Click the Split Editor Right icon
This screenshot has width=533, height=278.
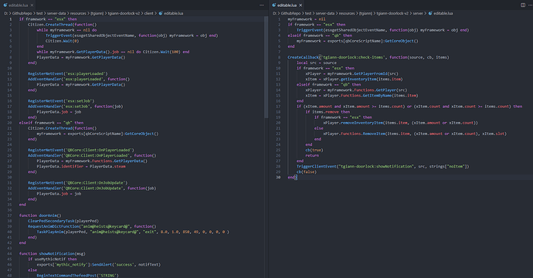[x=523, y=5]
